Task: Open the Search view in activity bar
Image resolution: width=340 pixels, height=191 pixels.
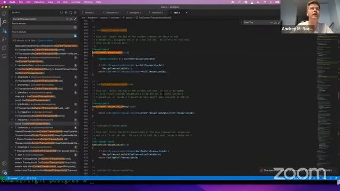Action: click(x=4, y=22)
